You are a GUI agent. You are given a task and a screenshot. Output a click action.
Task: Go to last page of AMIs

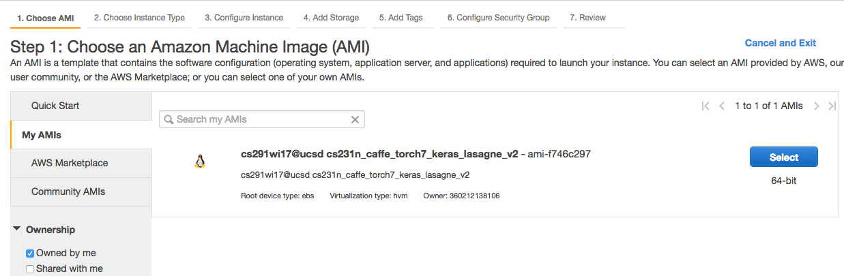coord(832,106)
